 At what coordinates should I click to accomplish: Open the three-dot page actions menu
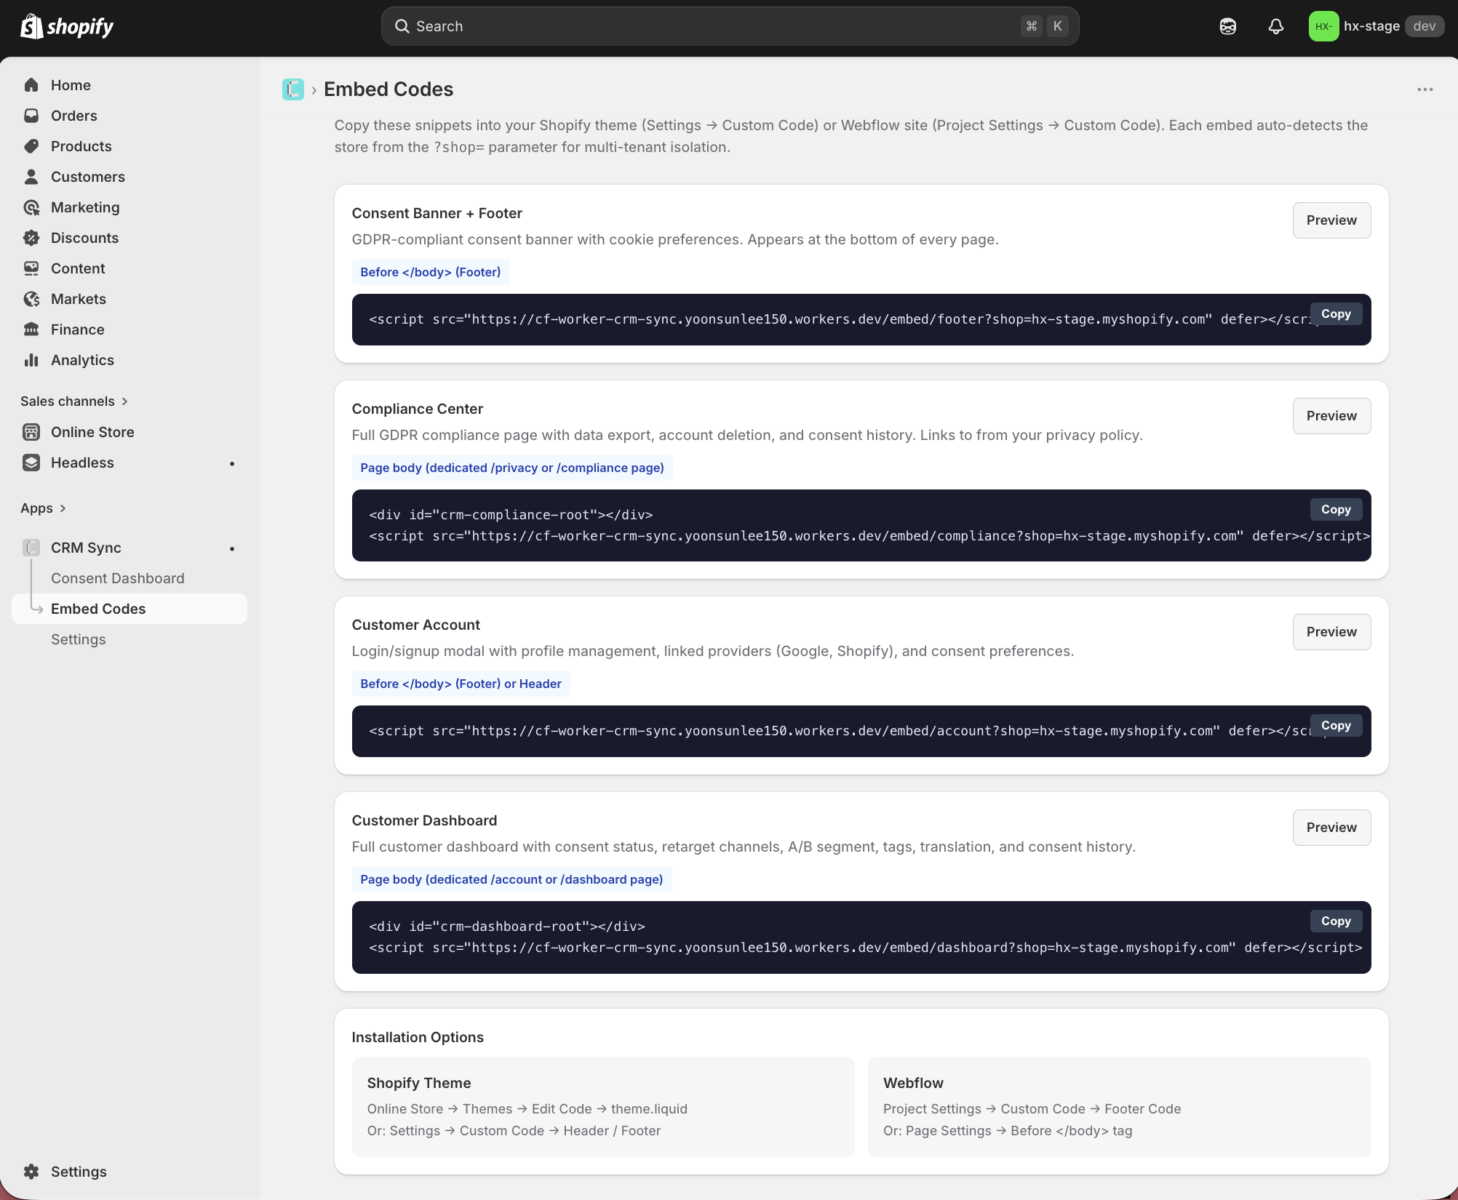coord(1425,89)
